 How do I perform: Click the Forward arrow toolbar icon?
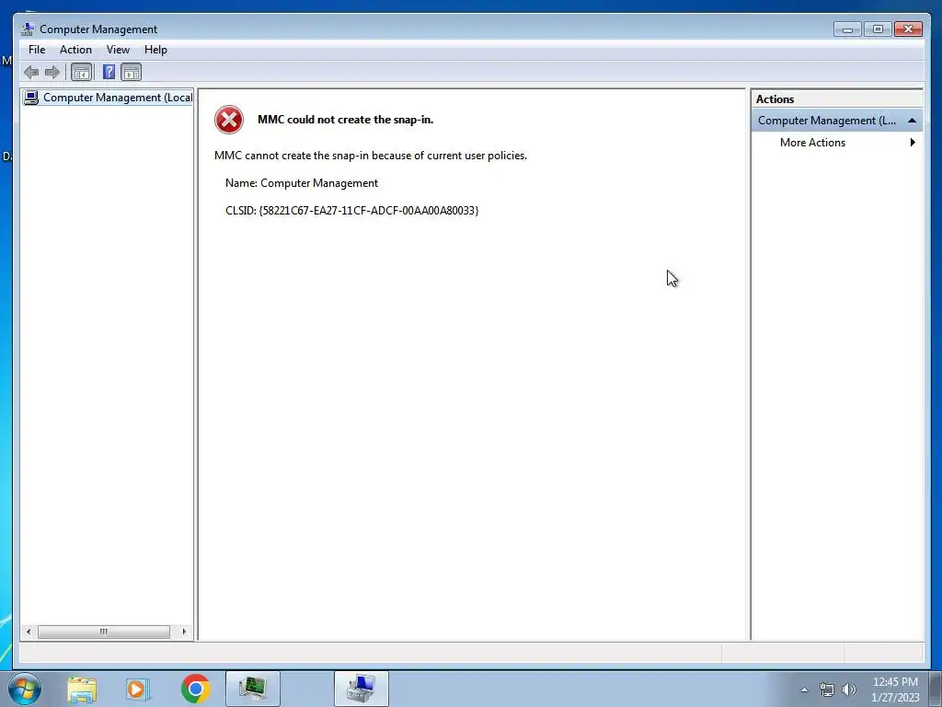(52, 73)
